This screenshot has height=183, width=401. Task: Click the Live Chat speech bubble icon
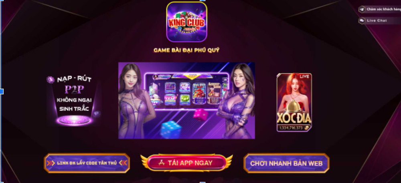pyautogui.click(x=362, y=21)
